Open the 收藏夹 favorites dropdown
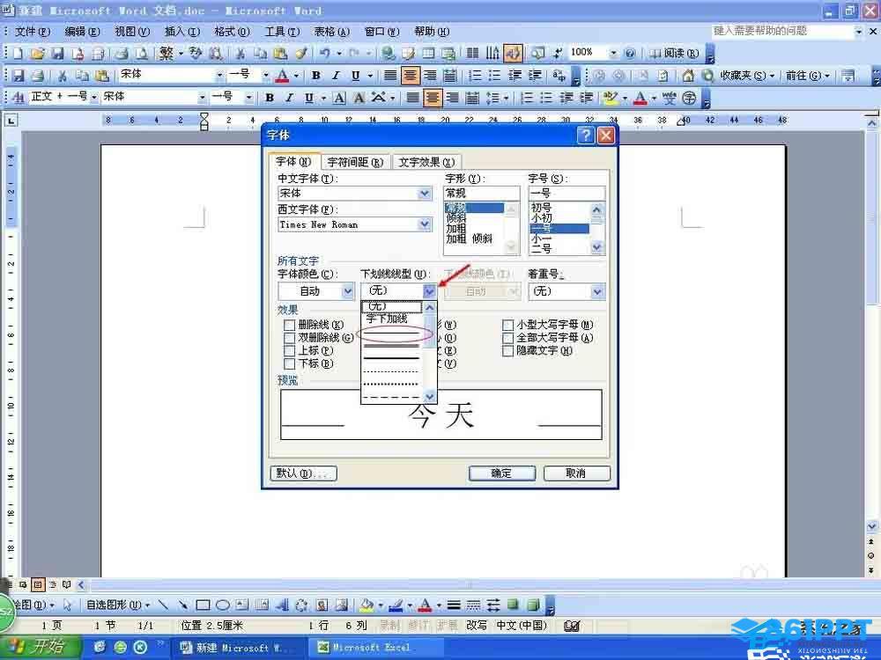881x660 pixels. click(747, 75)
